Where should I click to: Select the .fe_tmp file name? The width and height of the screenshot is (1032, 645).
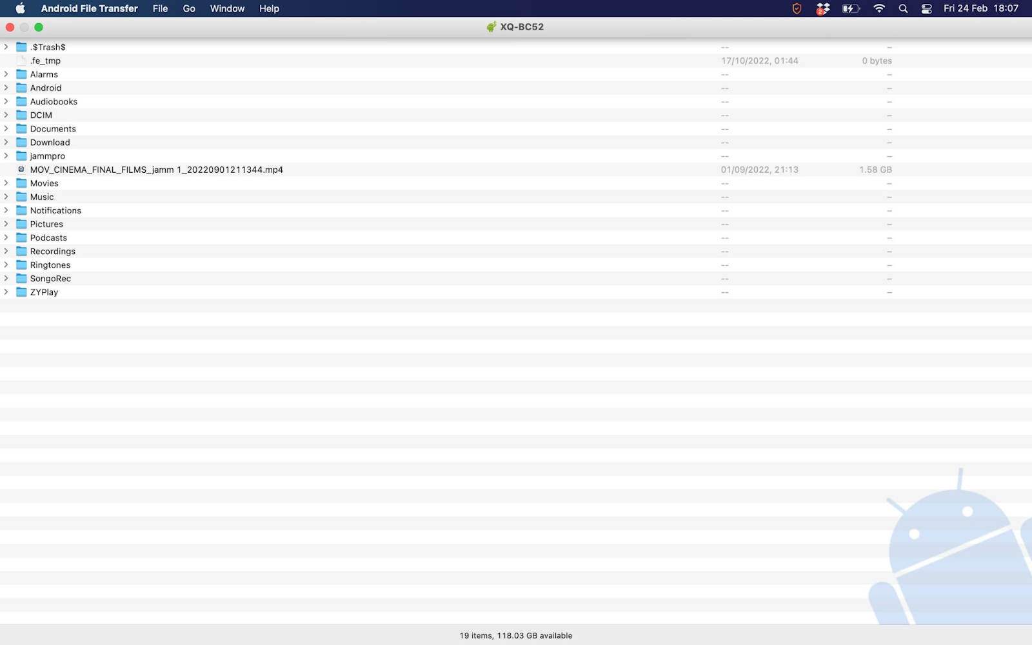coord(45,61)
